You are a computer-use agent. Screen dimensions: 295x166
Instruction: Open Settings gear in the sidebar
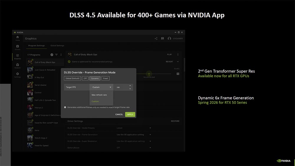[17, 75]
